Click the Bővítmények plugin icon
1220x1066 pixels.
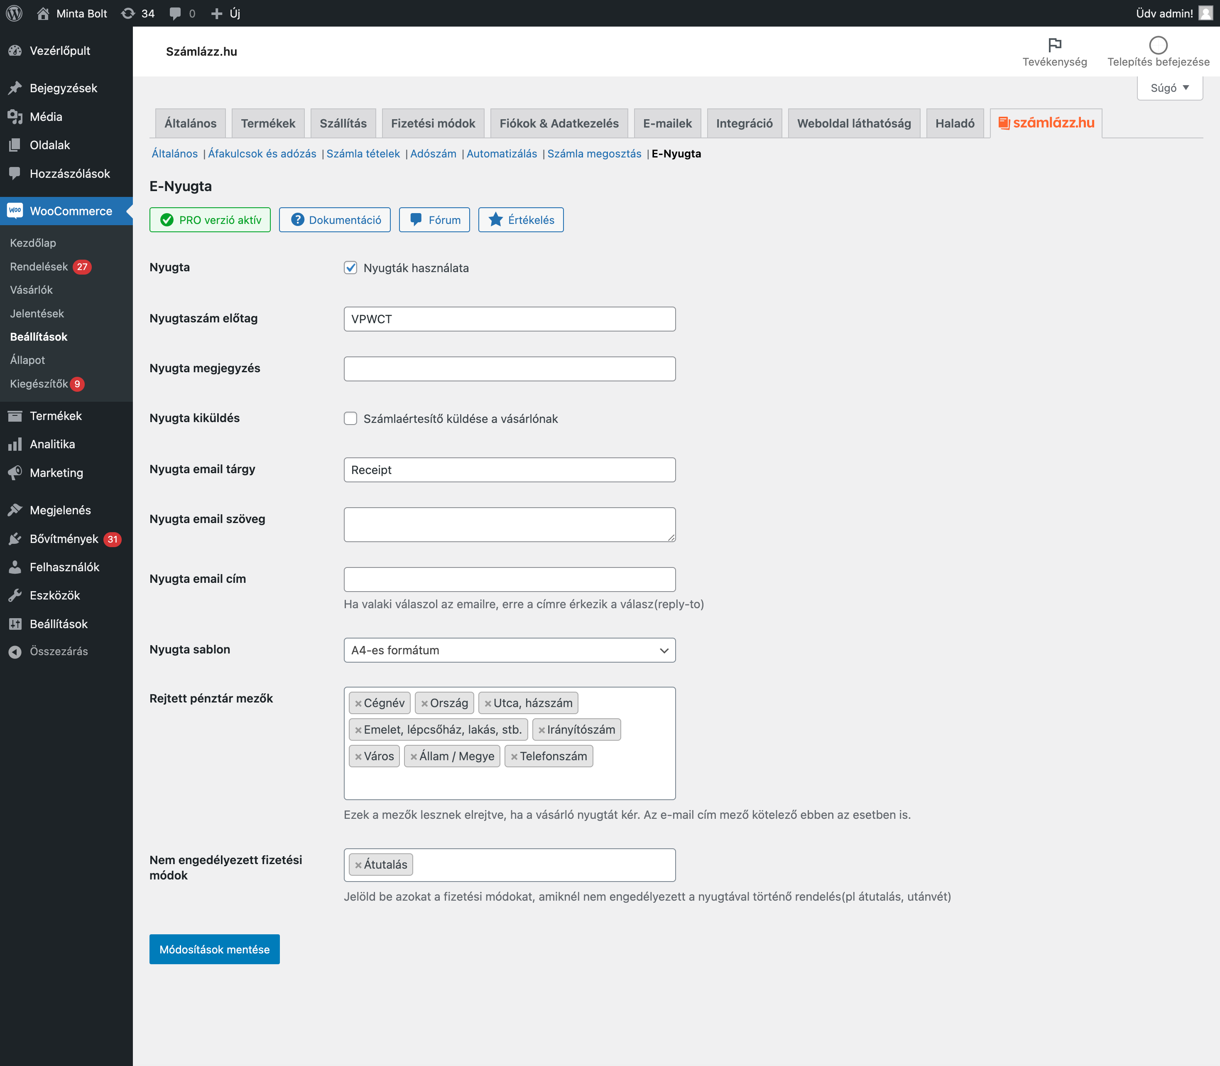click(15, 539)
